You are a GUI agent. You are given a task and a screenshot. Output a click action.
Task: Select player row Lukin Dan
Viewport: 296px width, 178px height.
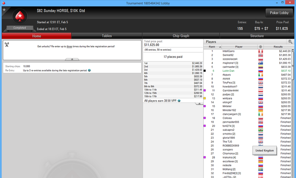[248, 71]
